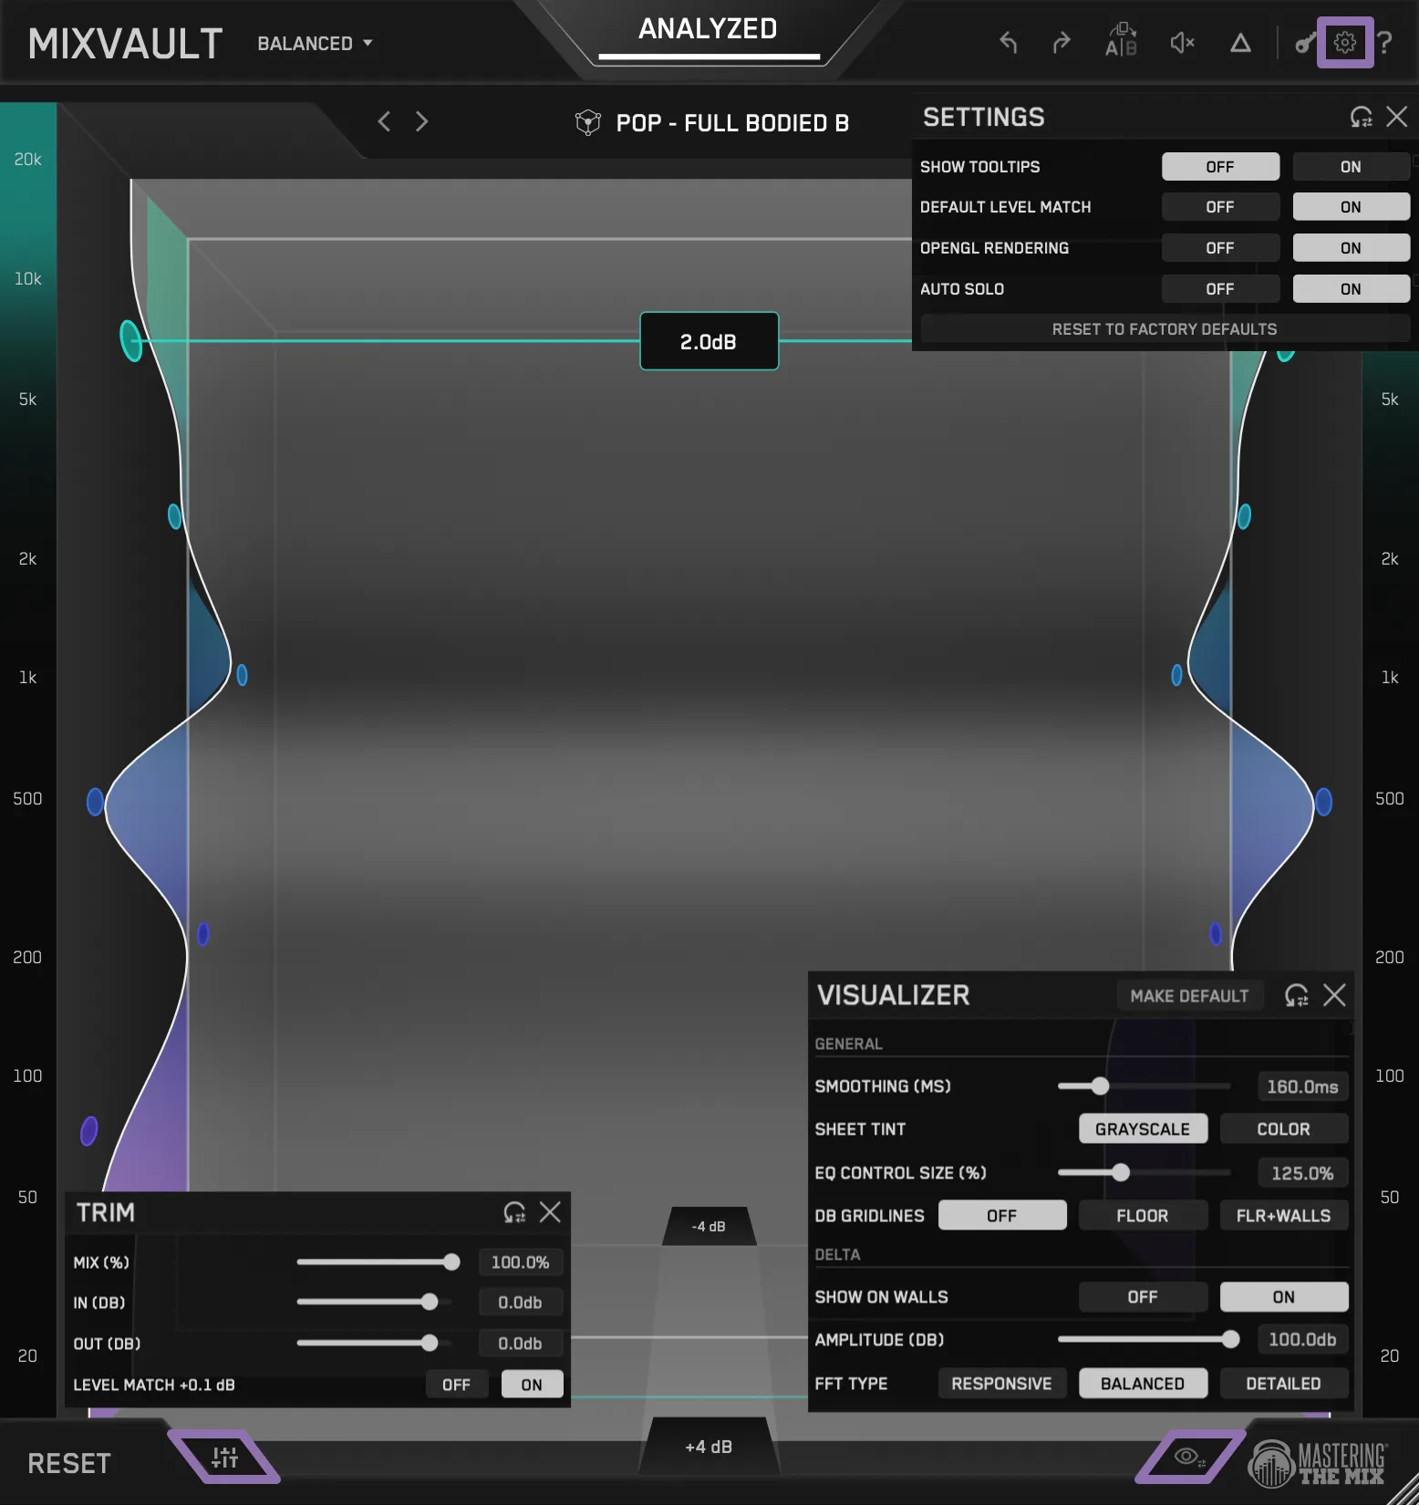Image resolution: width=1419 pixels, height=1505 pixels.
Task: Set dB Gridlines to OFF
Action: 1001,1216
